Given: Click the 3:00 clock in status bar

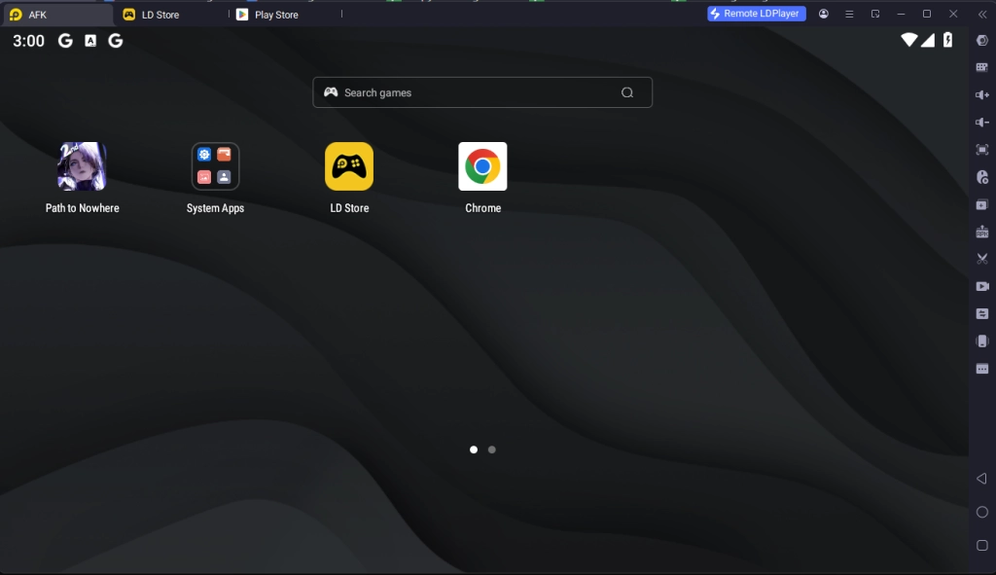Looking at the screenshot, I should click(28, 41).
